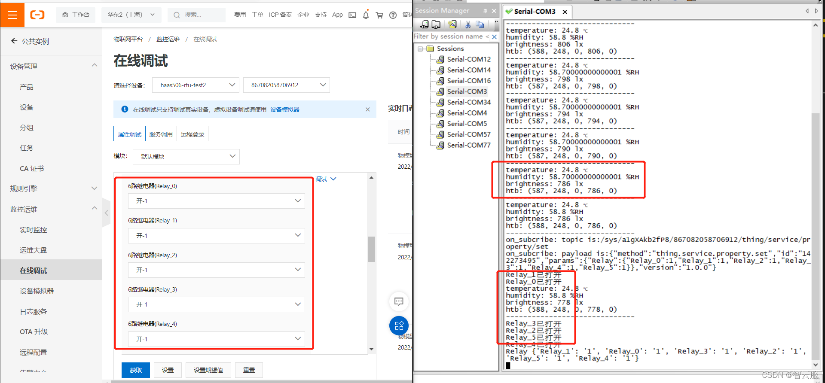825x383 pixels.
Task: Collapse the 设备管理 sidebar section
Action: tap(95, 66)
